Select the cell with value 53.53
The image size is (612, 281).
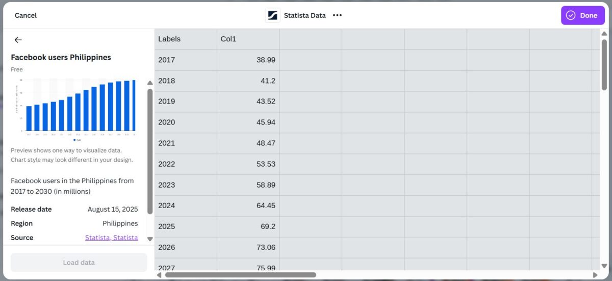pyautogui.click(x=248, y=164)
